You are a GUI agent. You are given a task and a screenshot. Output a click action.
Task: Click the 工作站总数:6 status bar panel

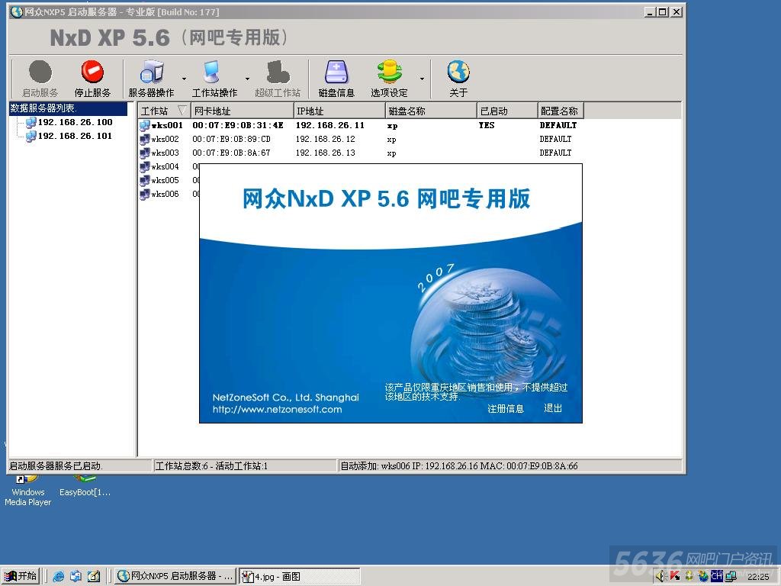click(245, 466)
